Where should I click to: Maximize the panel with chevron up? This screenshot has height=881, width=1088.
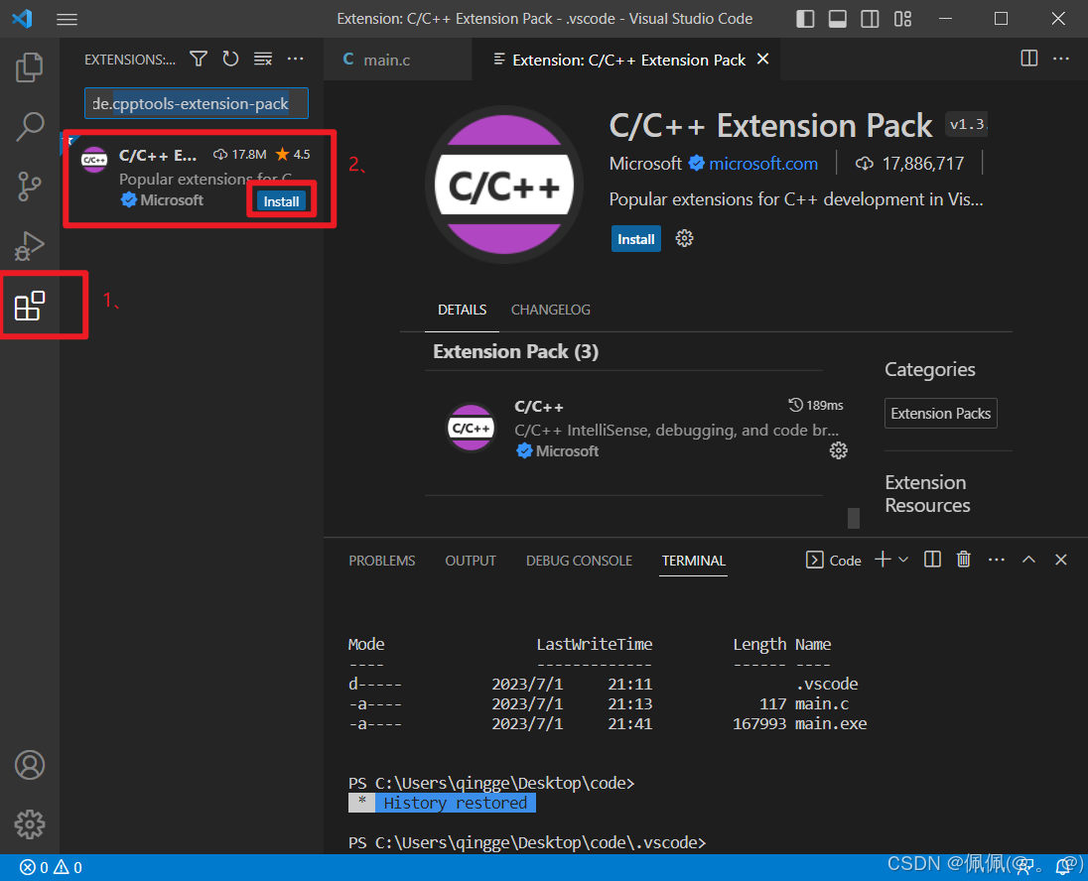click(1029, 560)
